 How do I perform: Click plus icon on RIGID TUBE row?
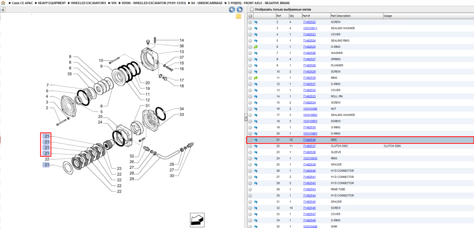[250, 189]
